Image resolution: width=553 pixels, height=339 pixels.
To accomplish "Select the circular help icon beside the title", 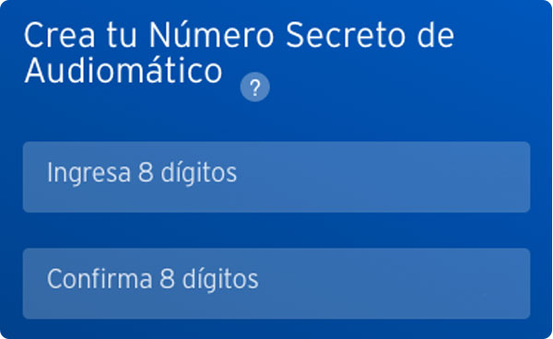I will 255,87.
